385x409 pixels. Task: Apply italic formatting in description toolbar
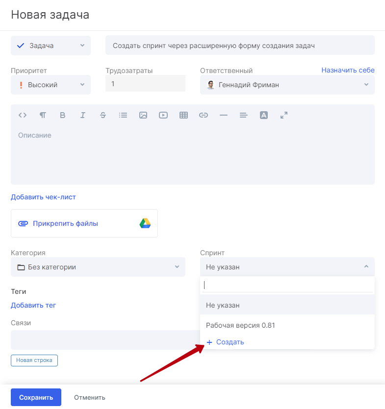click(x=83, y=115)
